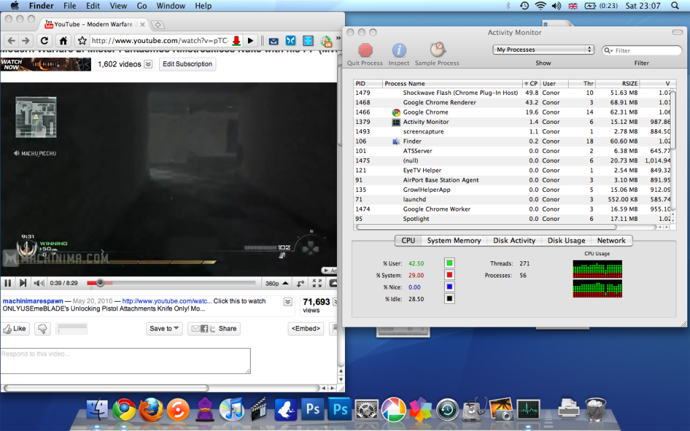Switch to the Disk Usage tab
This screenshot has height=431, width=690.
pyautogui.click(x=566, y=240)
